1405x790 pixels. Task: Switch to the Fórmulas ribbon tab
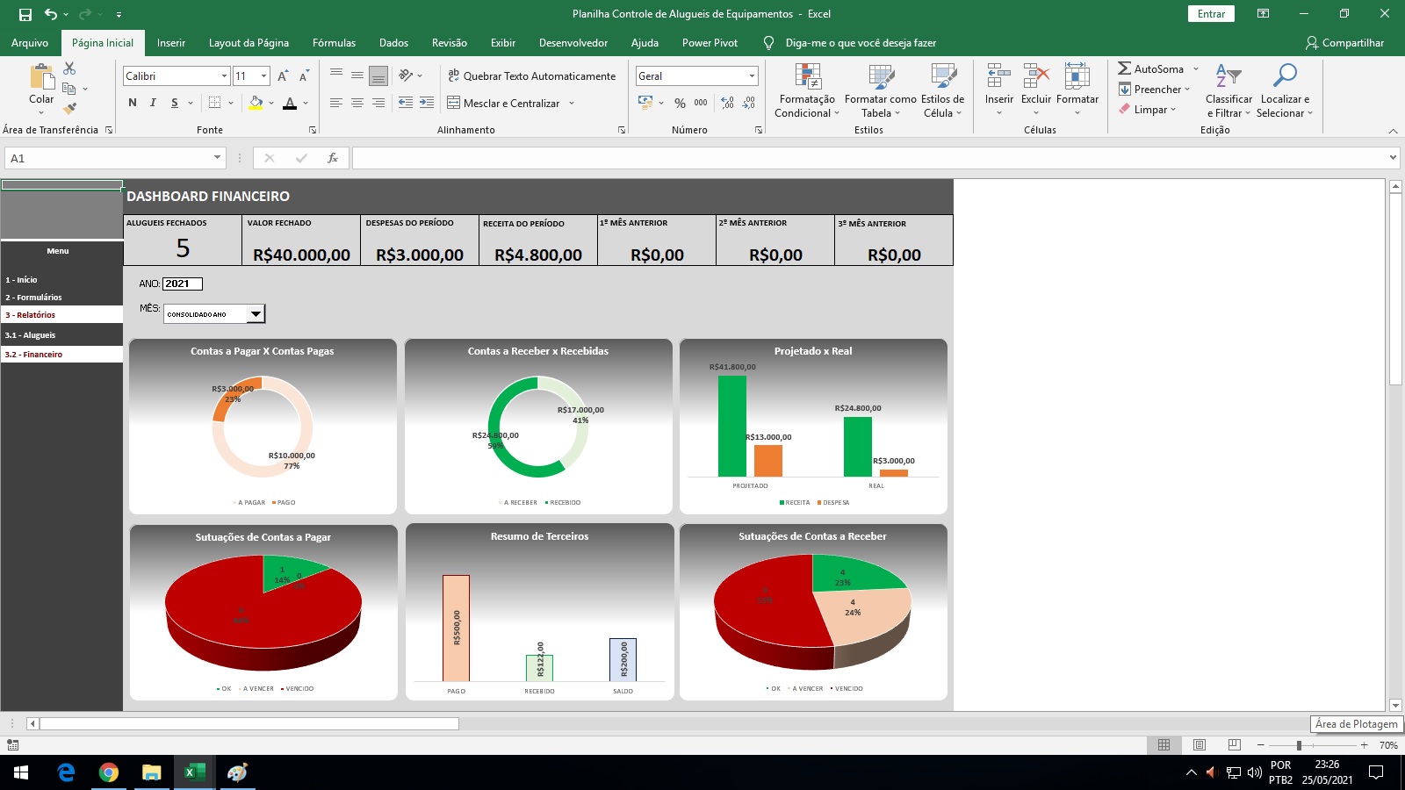pos(334,43)
